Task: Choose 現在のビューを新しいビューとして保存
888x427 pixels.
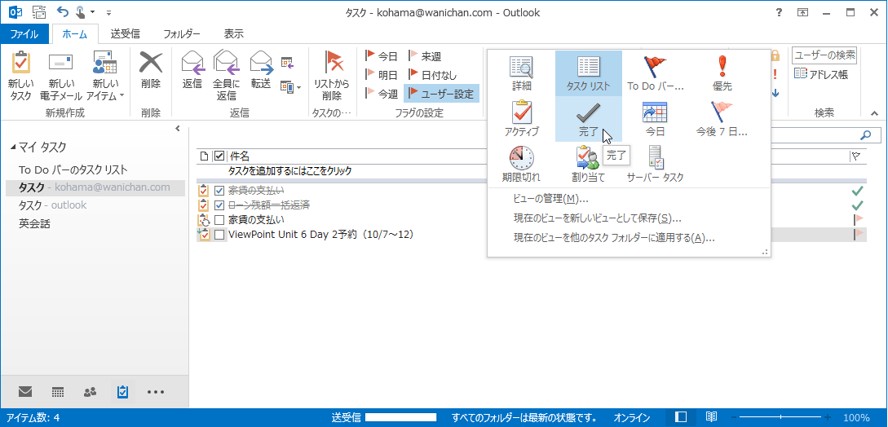Action: point(597,218)
